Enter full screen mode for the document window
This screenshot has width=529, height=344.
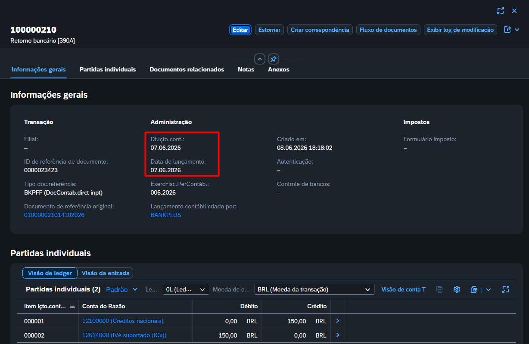coord(501,11)
